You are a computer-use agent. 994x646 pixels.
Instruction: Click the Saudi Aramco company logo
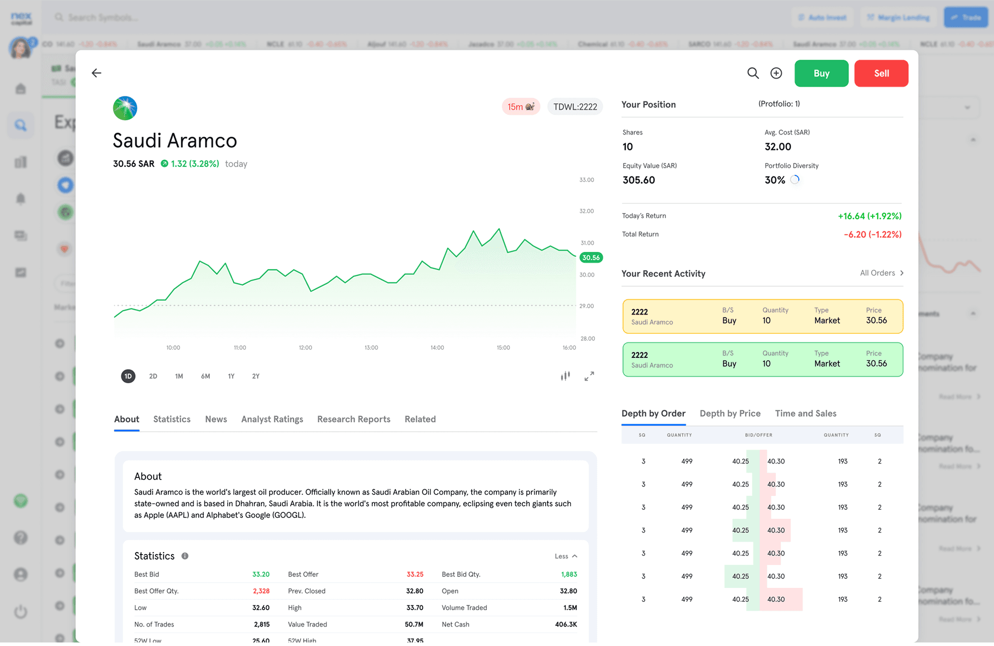pos(125,108)
